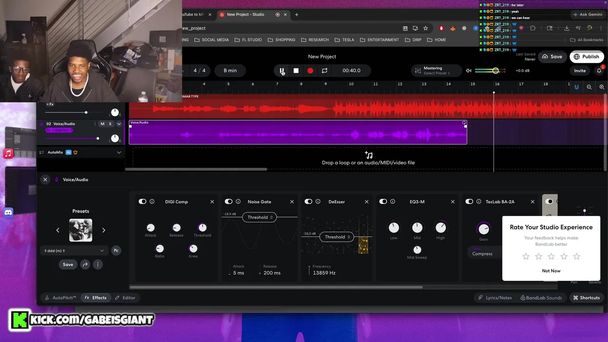This screenshot has height=342, width=608.
Task: Show info for DIGI Comp
Action: click(152, 201)
